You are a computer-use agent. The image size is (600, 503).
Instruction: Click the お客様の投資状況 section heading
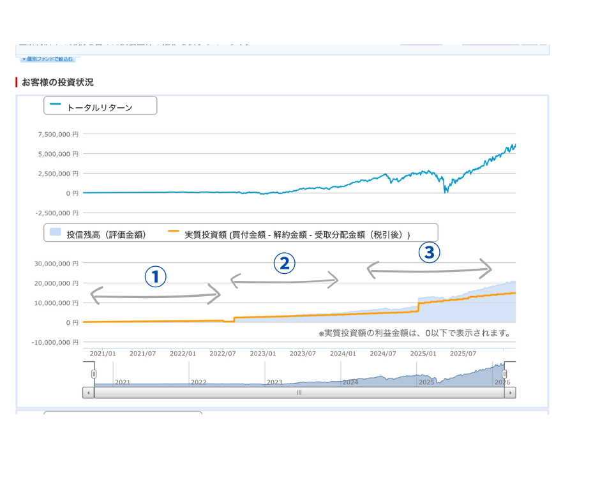57,82
